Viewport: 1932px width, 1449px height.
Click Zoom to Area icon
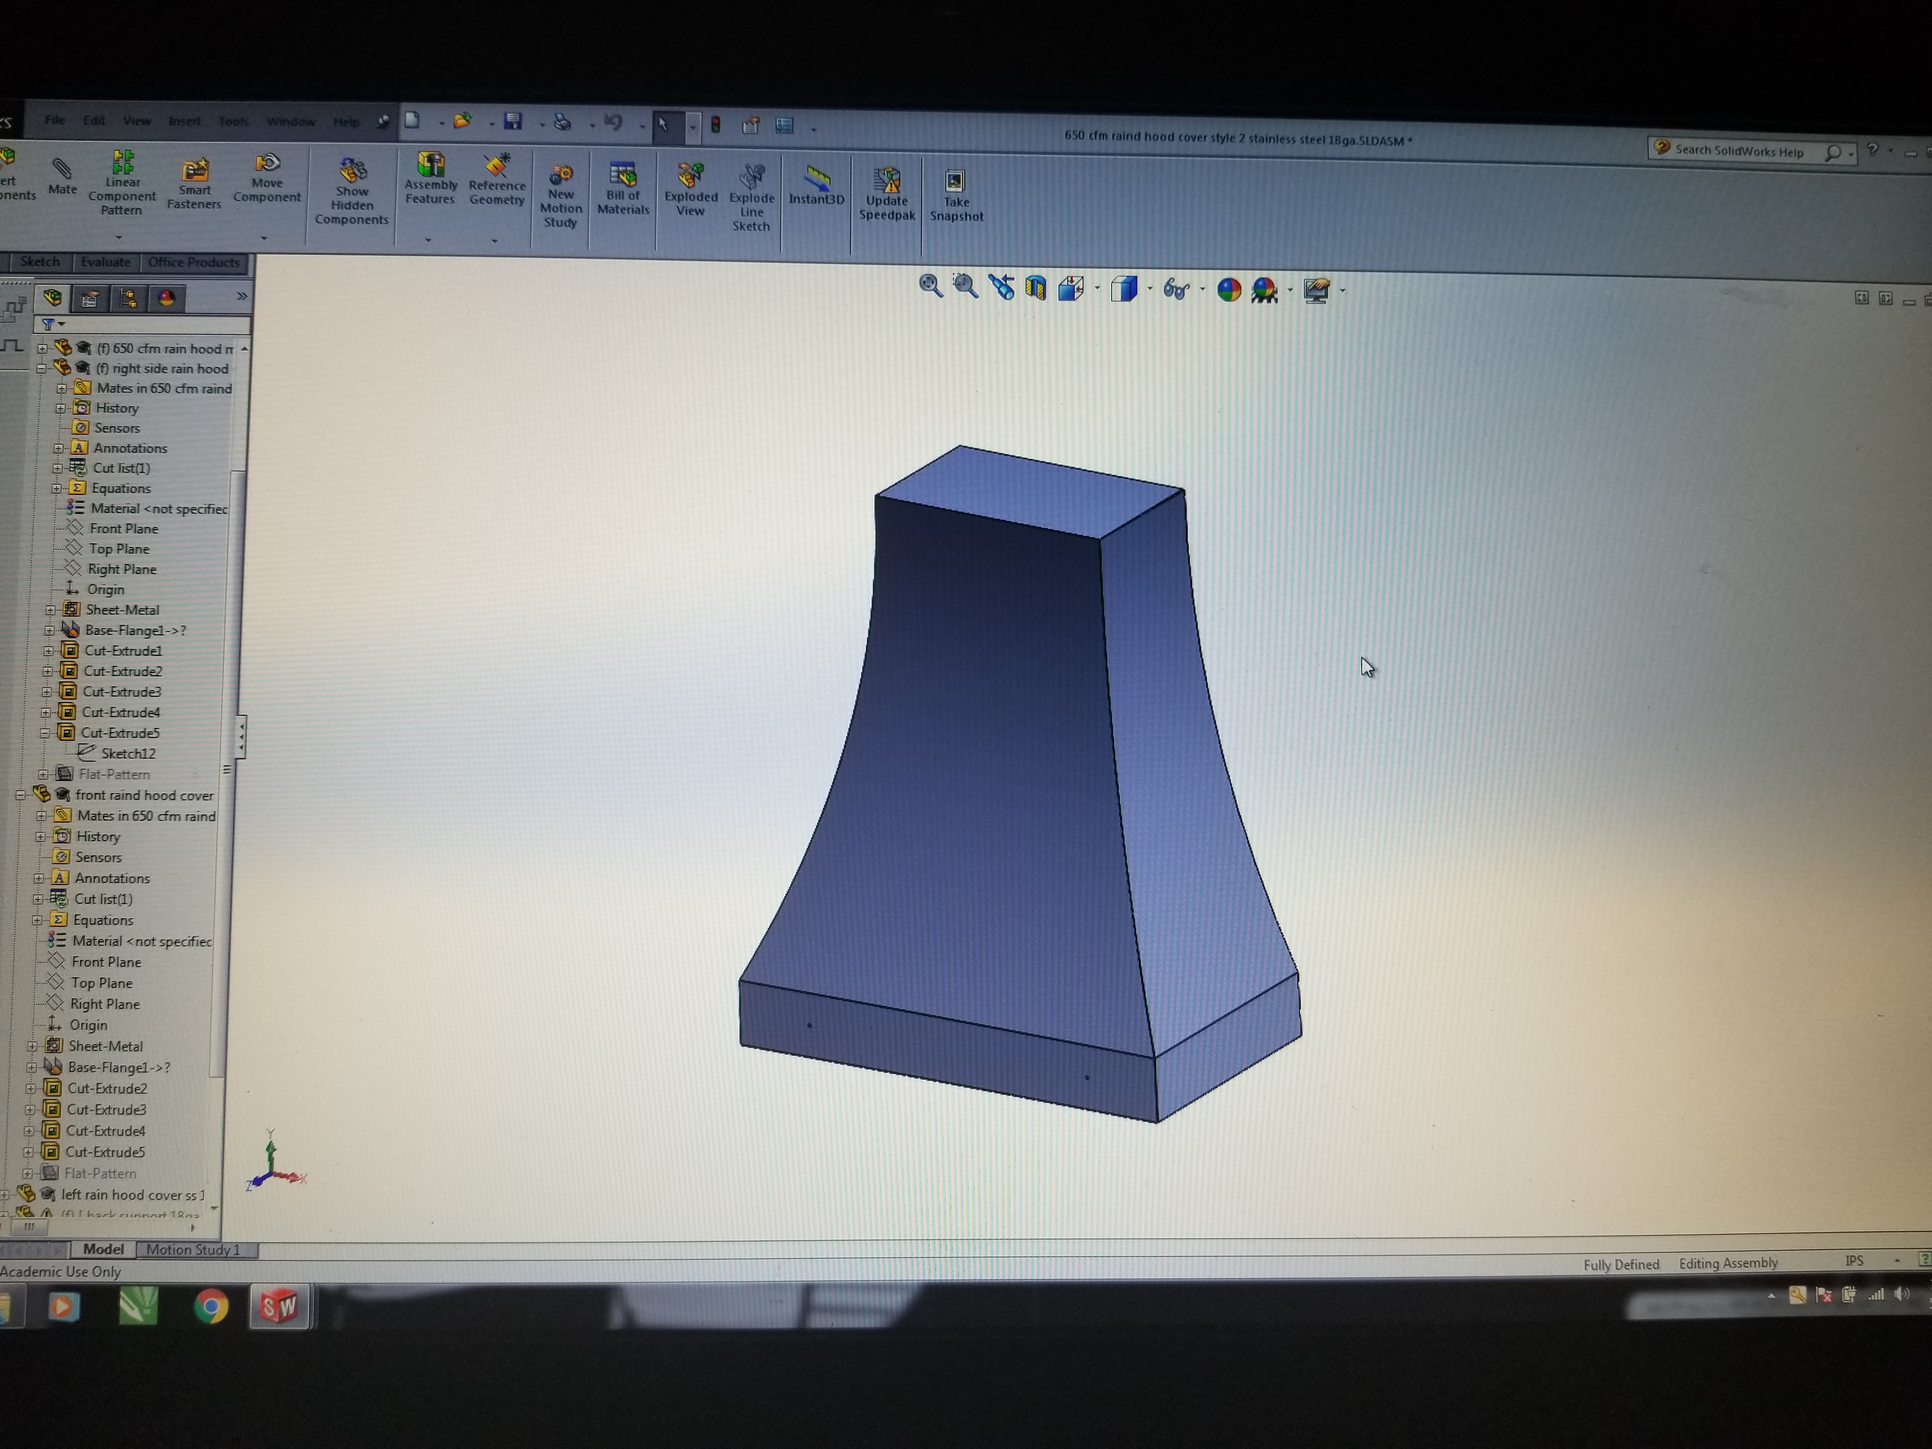click(965, 286)
